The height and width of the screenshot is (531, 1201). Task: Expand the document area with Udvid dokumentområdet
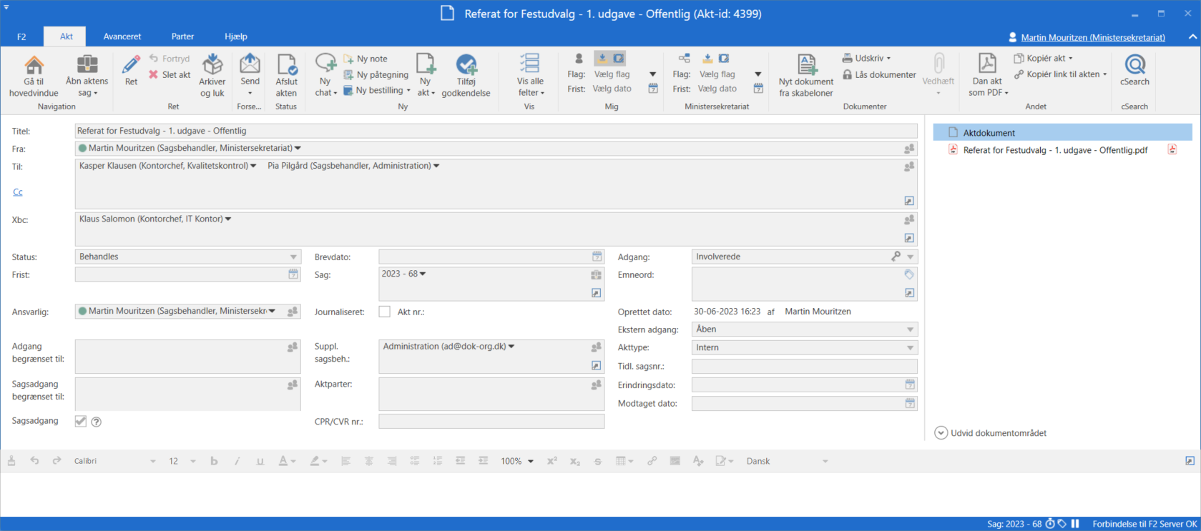point(991,433)
